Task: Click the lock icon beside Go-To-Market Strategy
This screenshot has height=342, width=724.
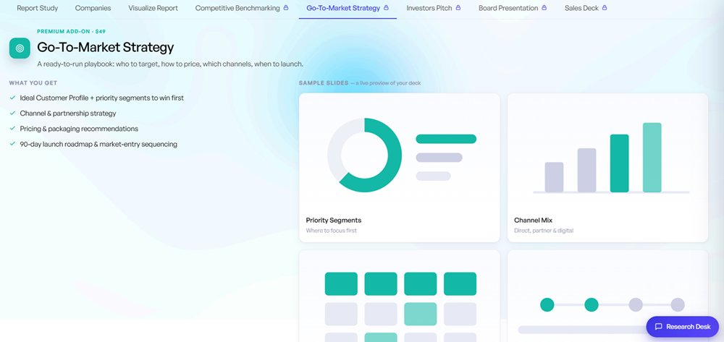Action: (x=386, y=8)
